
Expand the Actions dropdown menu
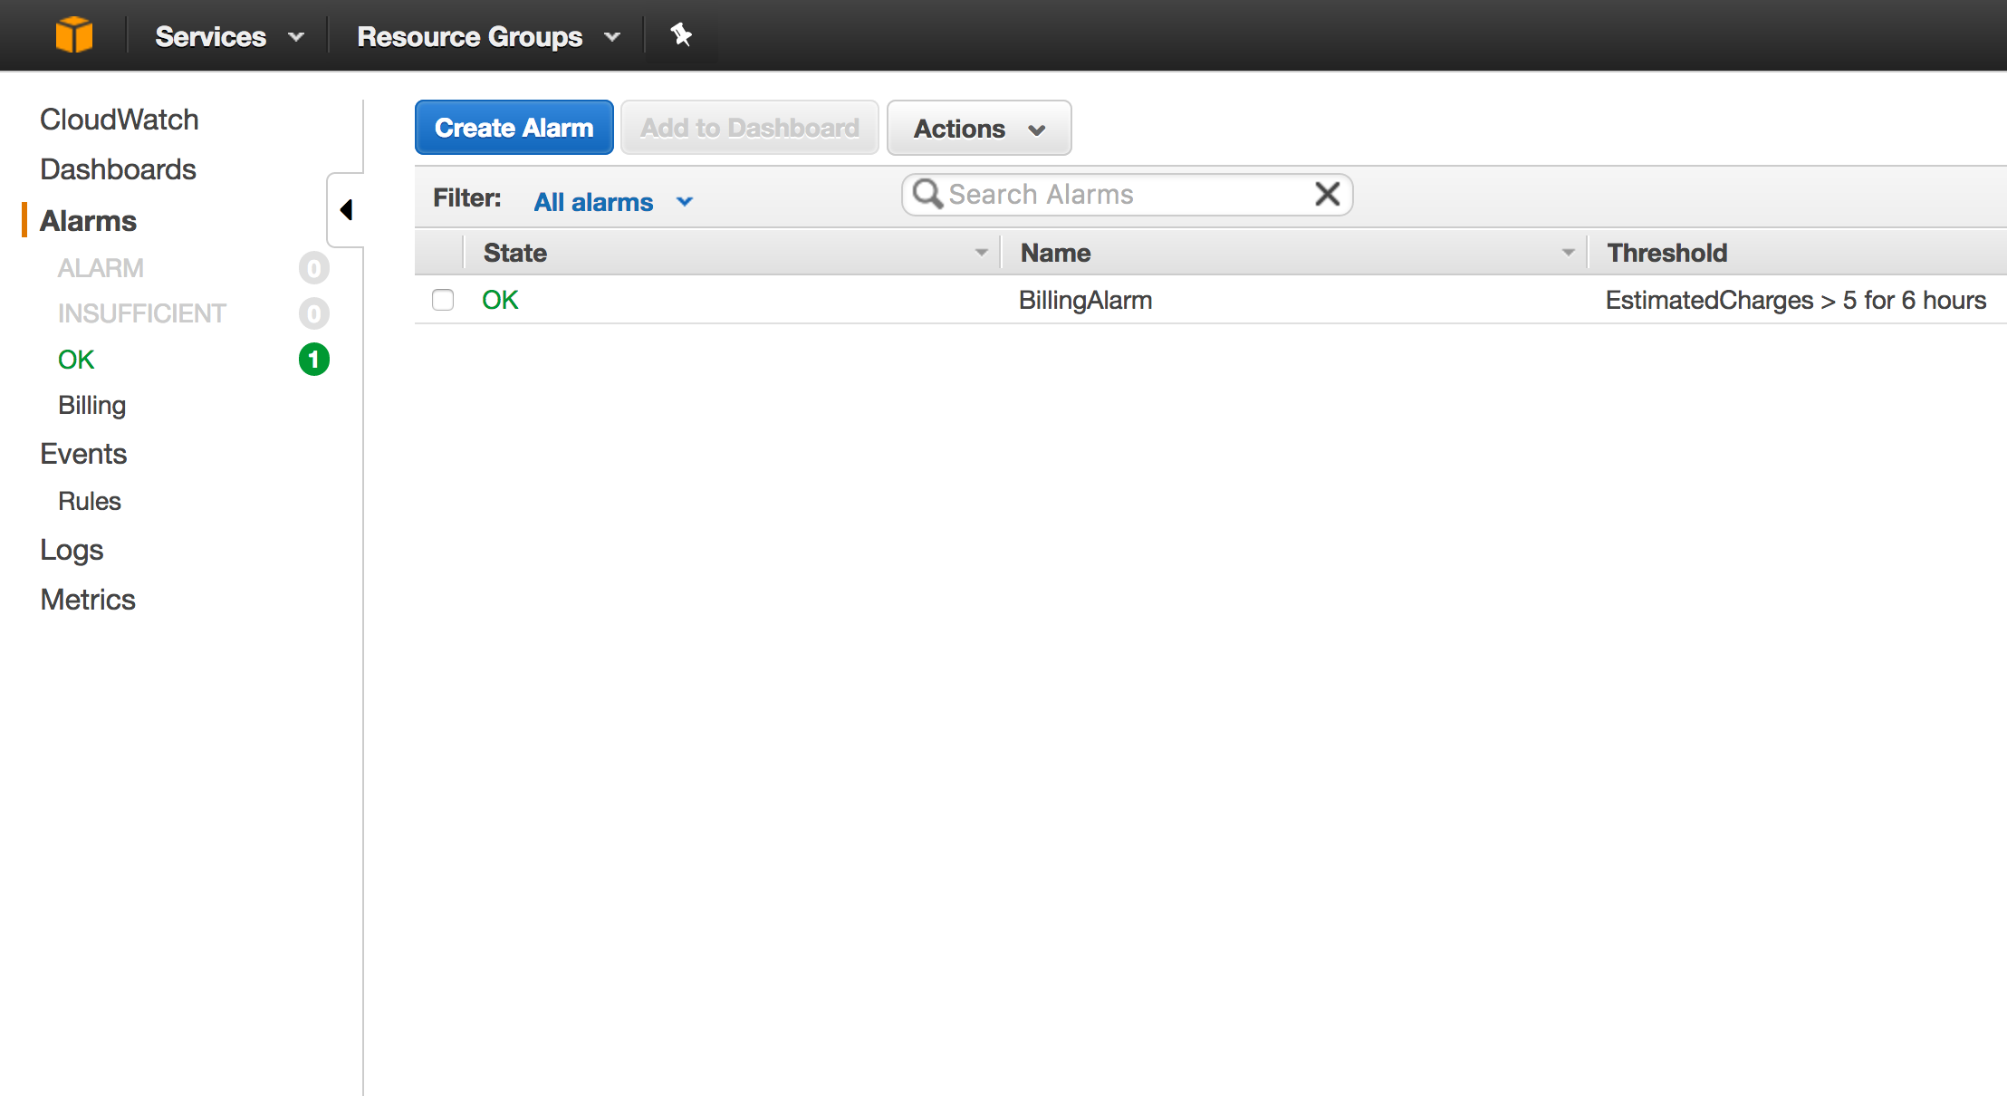click(x=978, y=129)
